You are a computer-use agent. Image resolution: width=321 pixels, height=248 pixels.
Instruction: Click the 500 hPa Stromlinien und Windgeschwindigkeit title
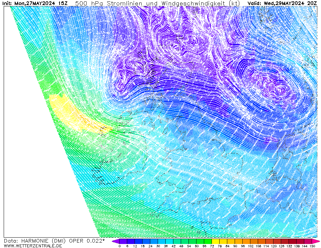157,3
